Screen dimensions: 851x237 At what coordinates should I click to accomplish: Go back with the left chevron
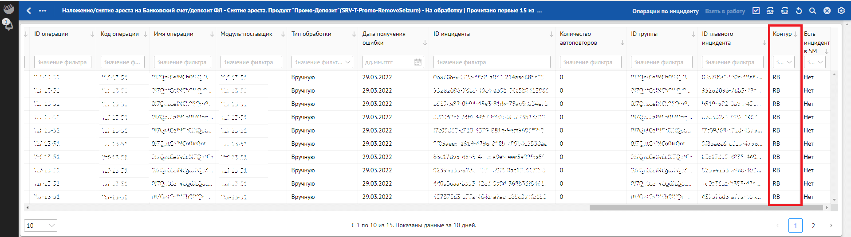[x=29, y=11]
